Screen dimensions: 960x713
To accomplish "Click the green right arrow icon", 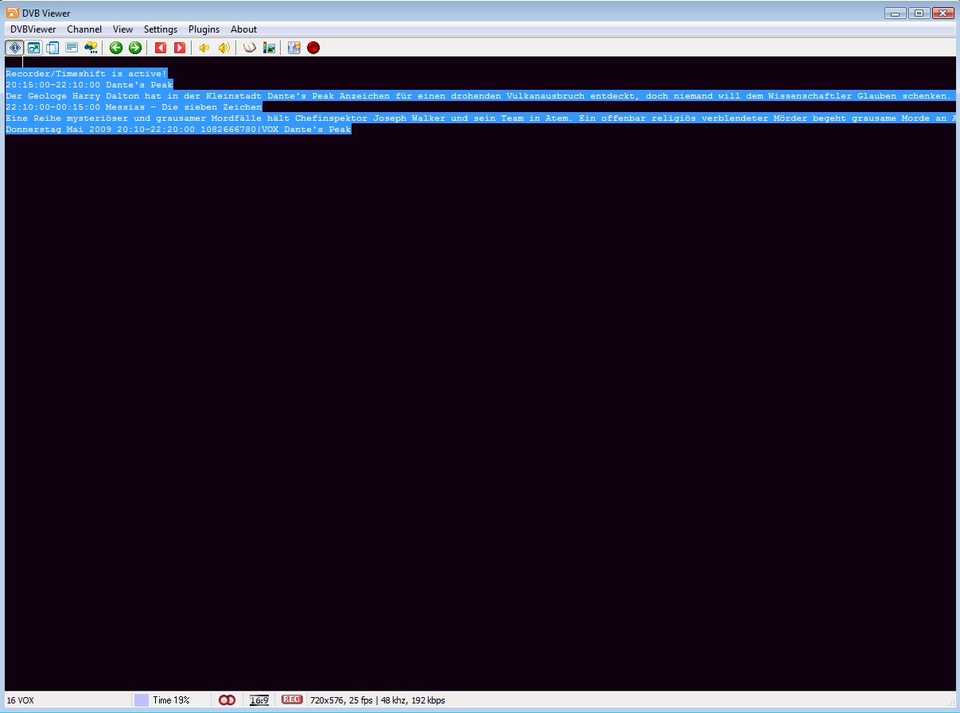I will coord(135,48).
